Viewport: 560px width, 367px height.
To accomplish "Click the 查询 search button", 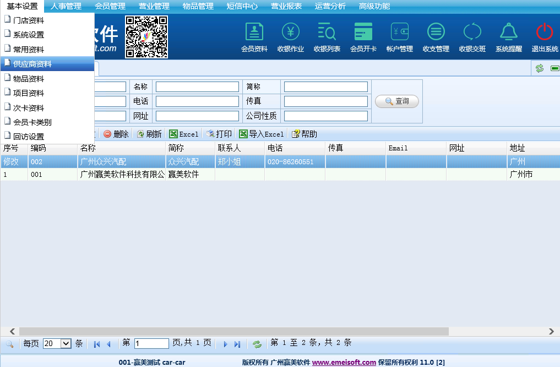I will pyautogui.click(x=396, y=101).
